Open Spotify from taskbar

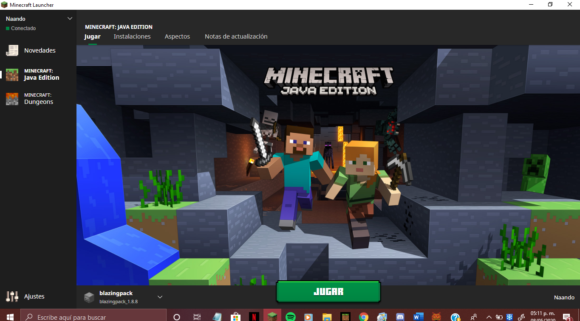click(x=291, y=317)
